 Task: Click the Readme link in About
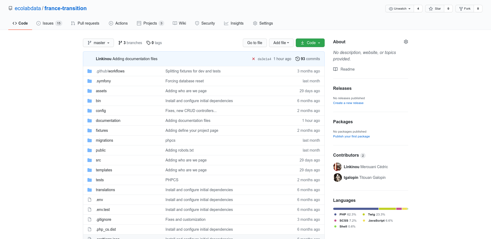(344, 69)
